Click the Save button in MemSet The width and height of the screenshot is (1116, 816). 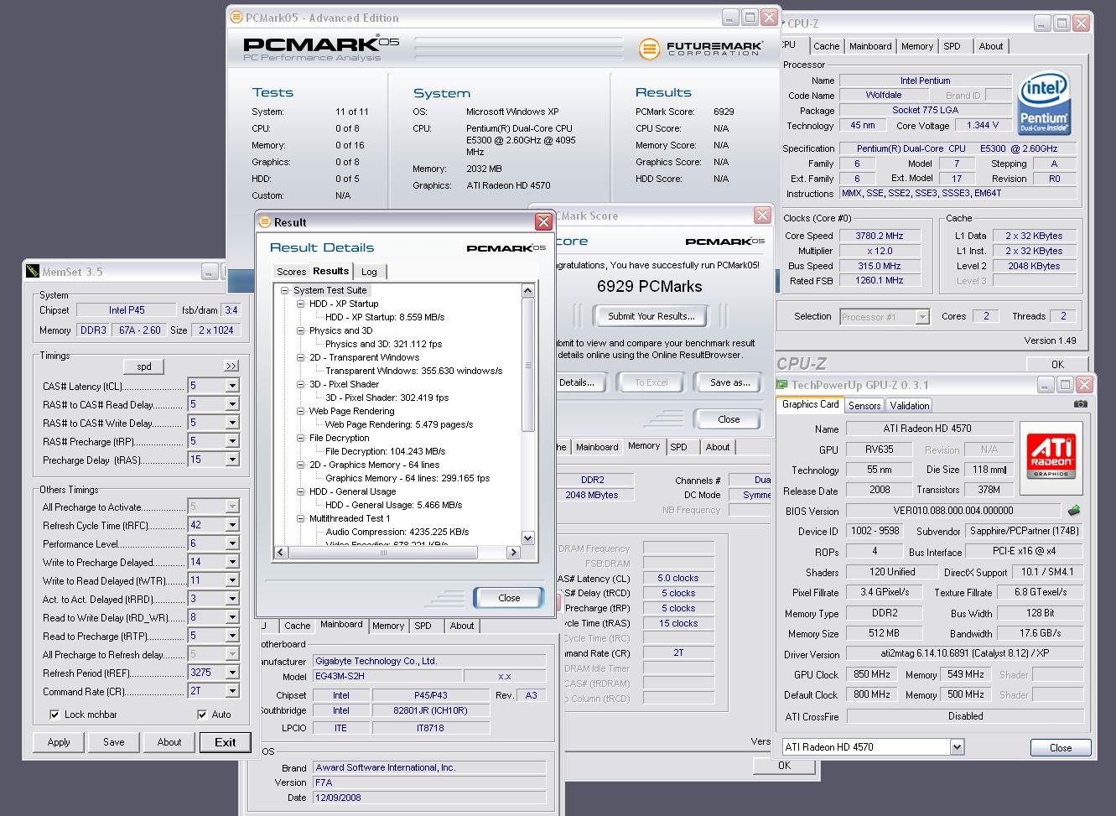pyautogui.click(x=114, y=742)
